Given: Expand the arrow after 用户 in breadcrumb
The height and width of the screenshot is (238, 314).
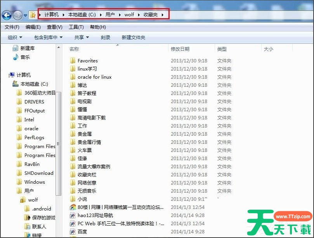Looking at the screenshot, I should coord(120,15).
